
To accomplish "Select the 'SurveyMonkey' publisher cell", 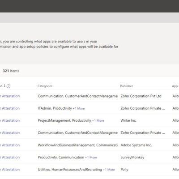I will click(132, 158).
